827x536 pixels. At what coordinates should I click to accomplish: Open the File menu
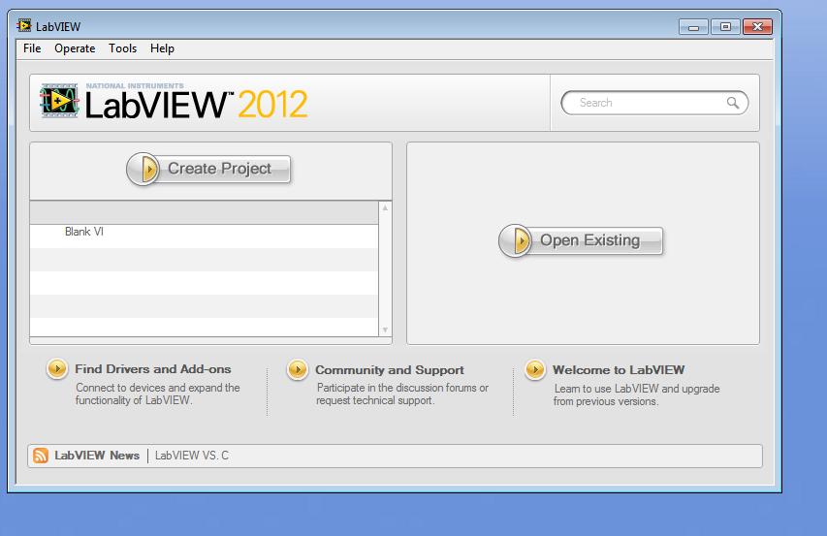pos(32,48)
